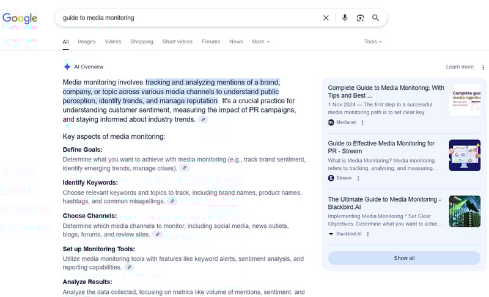Select the Short videos tab
489x297 pixels.
tap(177, 42)
